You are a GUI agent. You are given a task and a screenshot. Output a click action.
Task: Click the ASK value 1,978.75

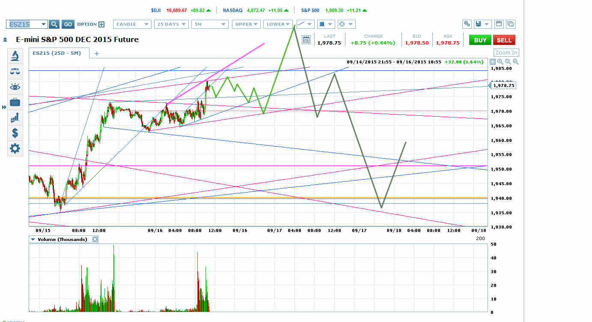coord(448,43)
